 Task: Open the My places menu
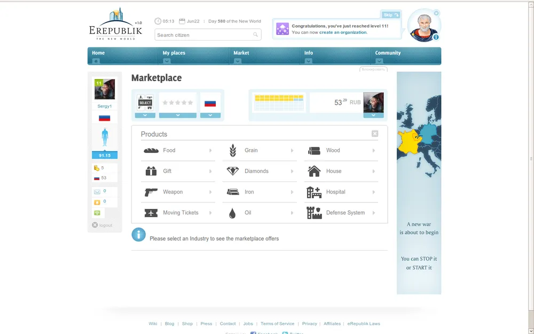click(174, 53)
